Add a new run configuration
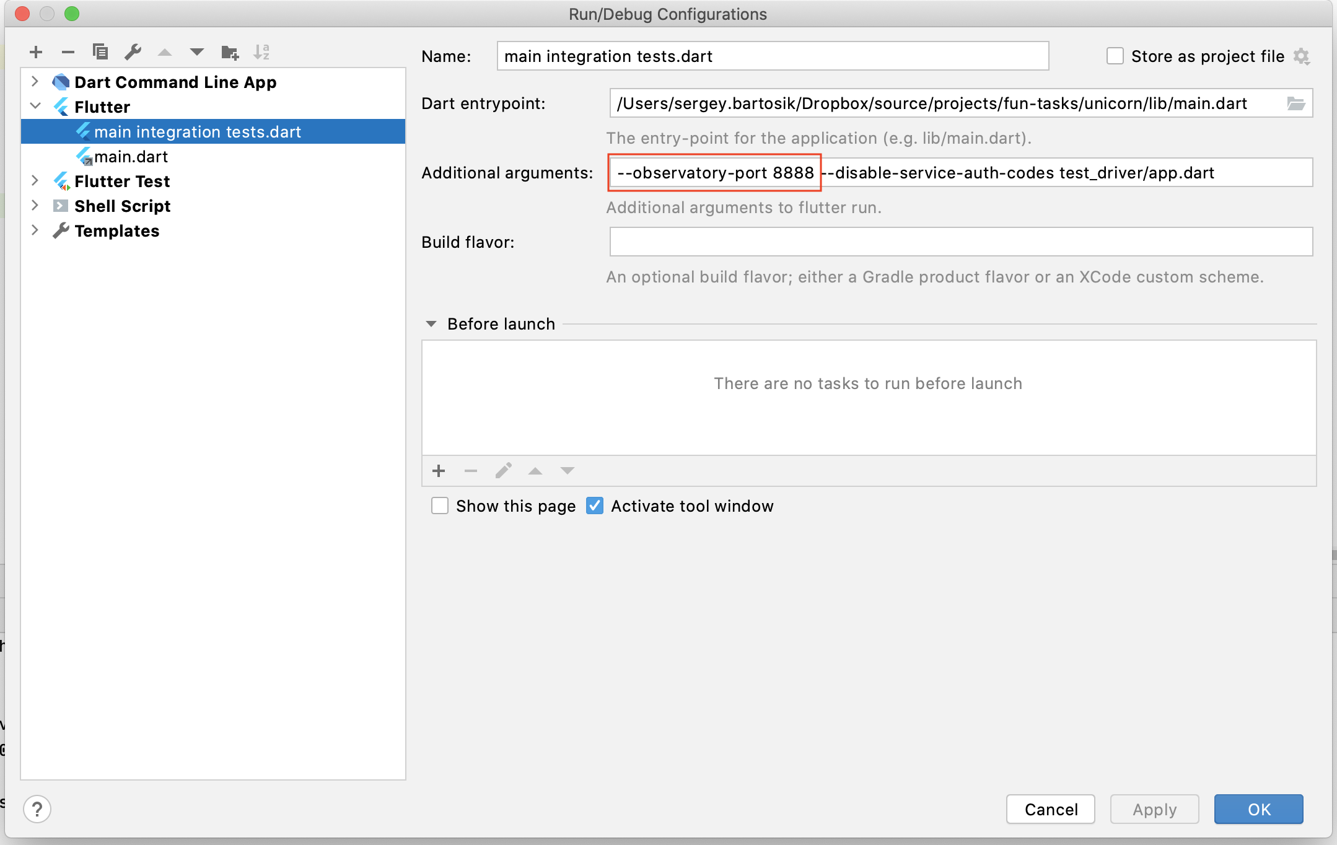1337x845 pixels. [37, 52]
